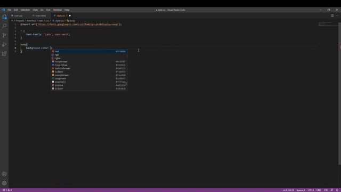
Task: Choose the 'rgb' suggestion
Action: point(89,55)
